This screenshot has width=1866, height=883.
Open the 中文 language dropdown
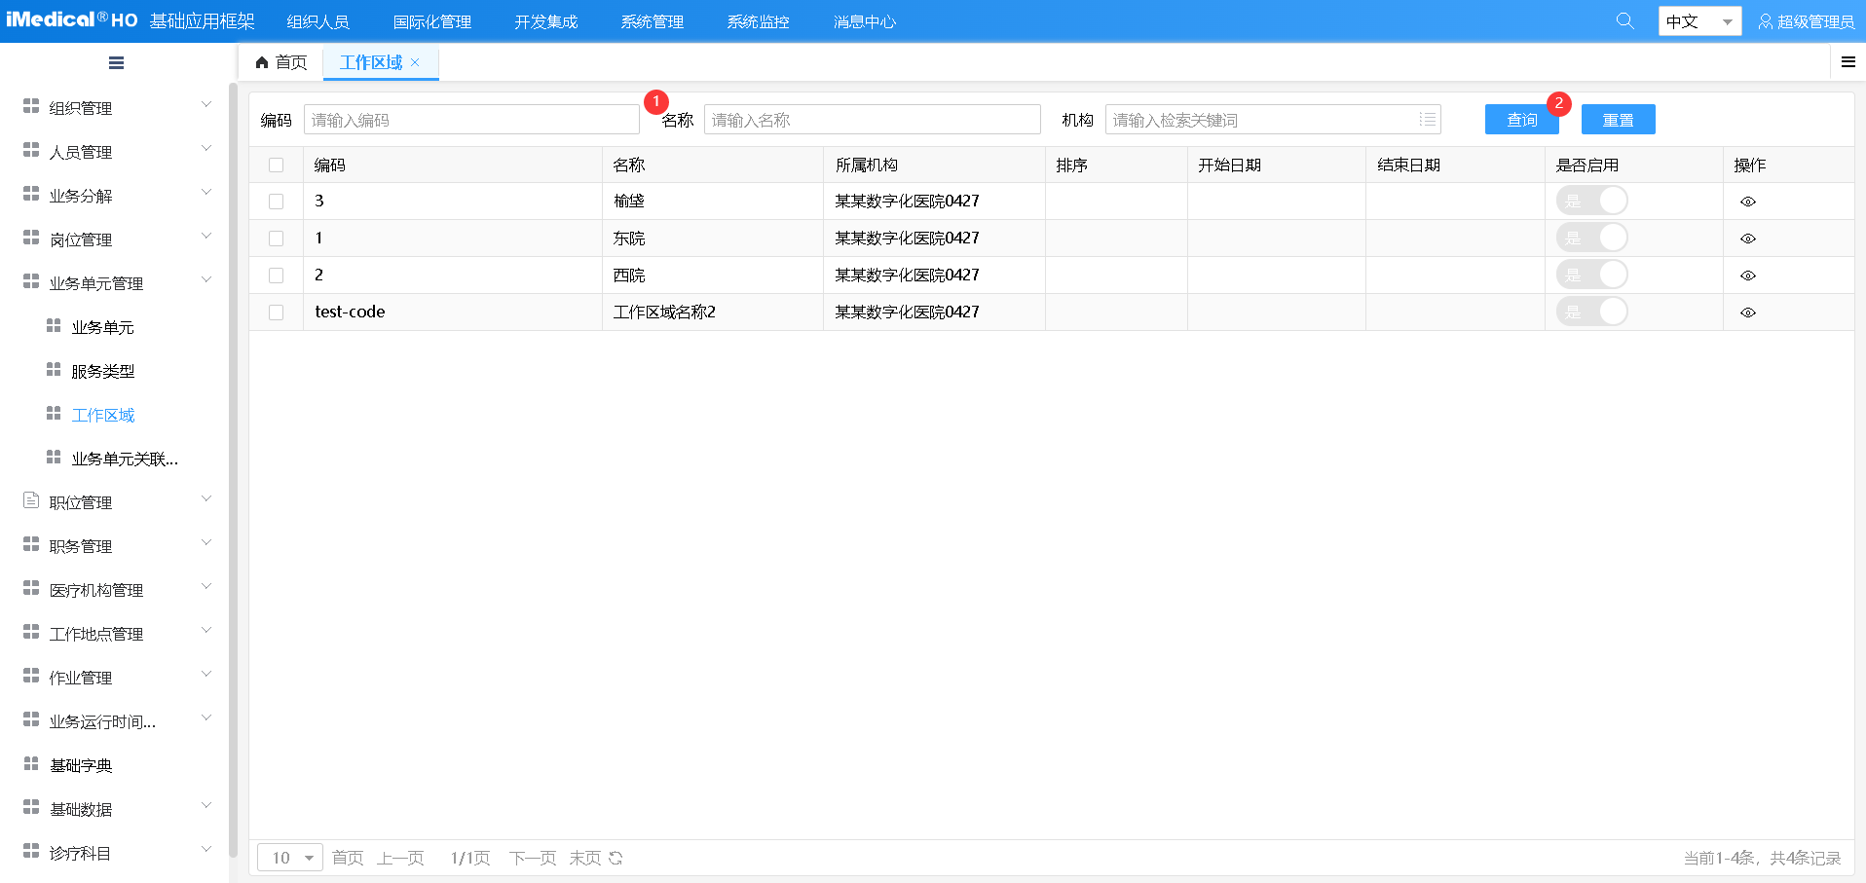coord(1699,21)
